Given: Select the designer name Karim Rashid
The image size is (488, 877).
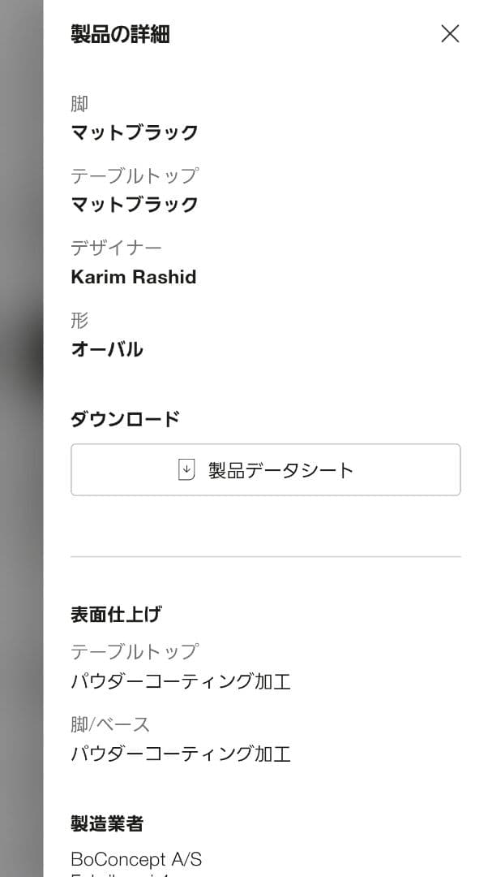Looking at the screenshot, I should pos(134,277).
